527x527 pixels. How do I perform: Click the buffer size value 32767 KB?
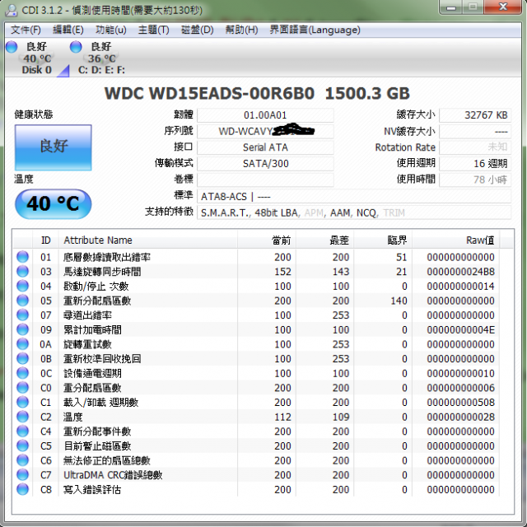(475, 115)
